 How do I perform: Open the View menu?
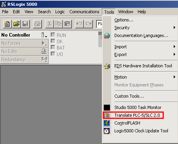coord(29,12)
